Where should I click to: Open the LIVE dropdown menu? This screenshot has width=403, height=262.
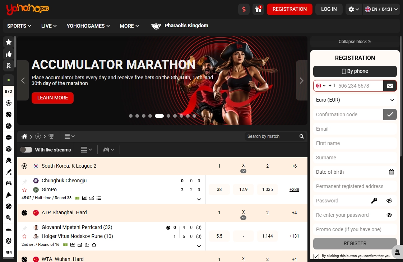49,26
